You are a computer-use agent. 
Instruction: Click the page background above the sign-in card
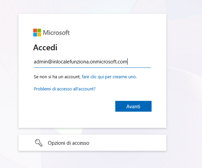(x=92, y=6)
